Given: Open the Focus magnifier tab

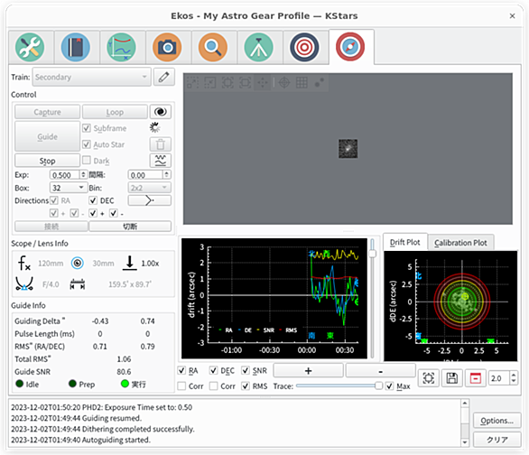Looking at the screenshot, I should pyautogui.click(x=213, y=47).
